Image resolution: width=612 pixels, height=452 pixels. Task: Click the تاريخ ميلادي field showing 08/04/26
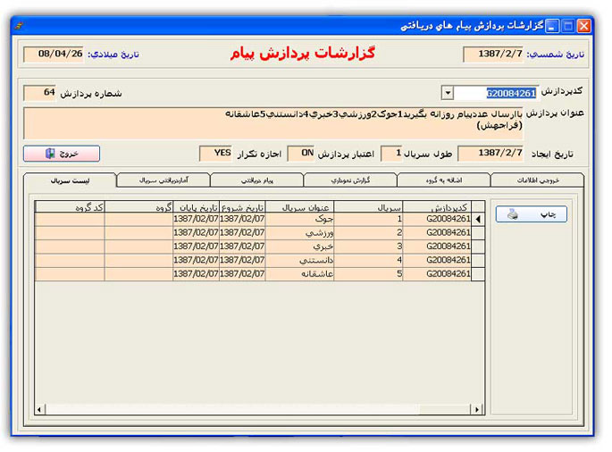[54, 54]
